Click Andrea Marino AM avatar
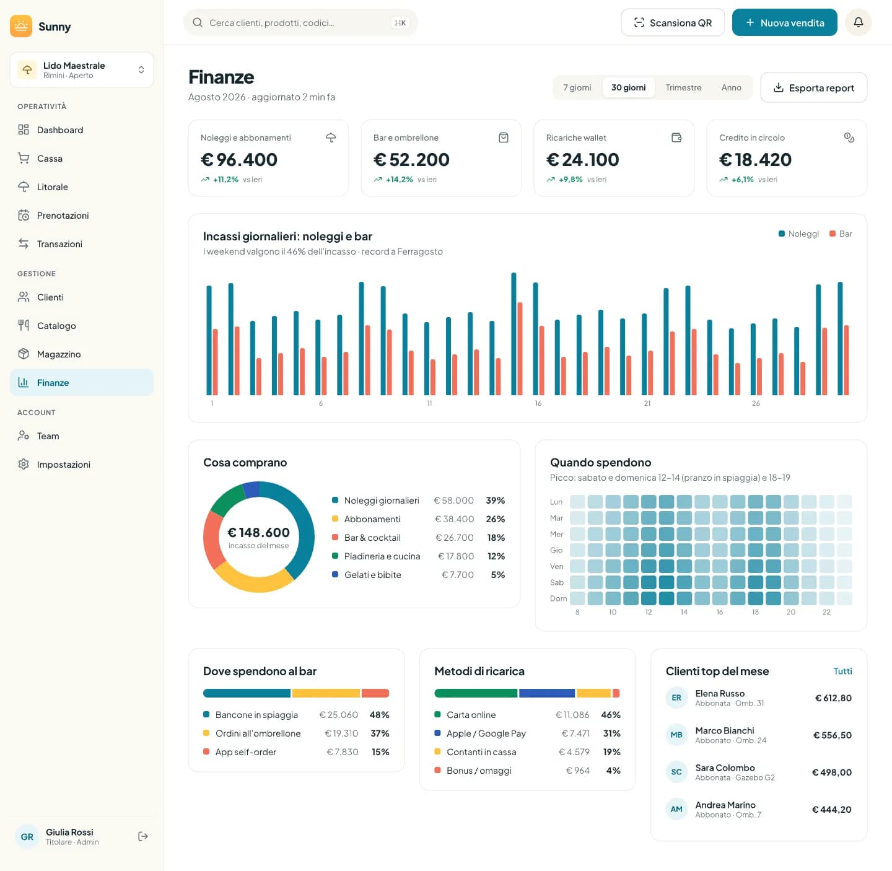Viewport: 892px width, 871px height. coord(676,809)
